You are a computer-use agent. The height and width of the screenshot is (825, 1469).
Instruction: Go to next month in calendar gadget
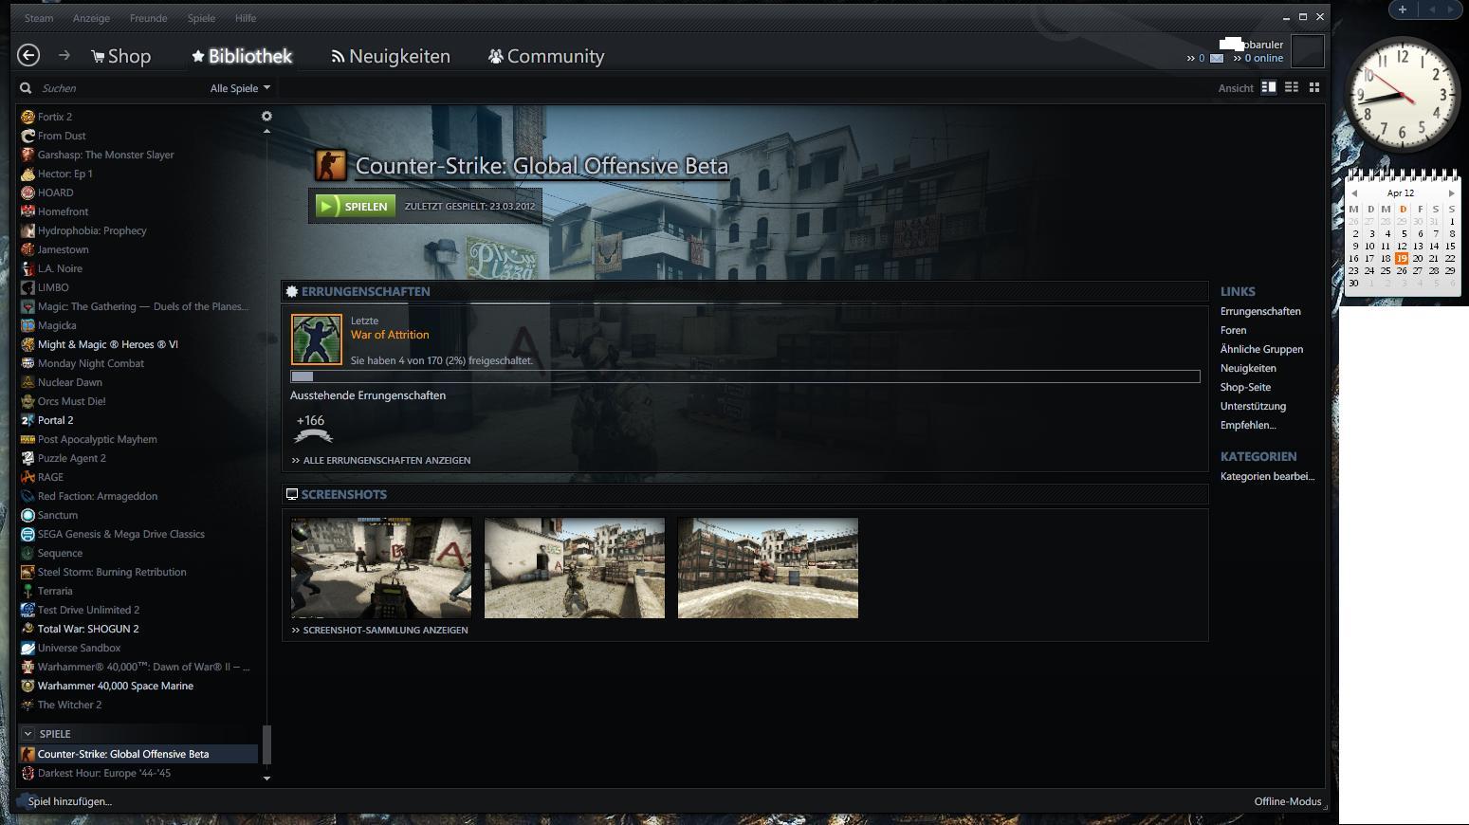tap(1451, 193)
